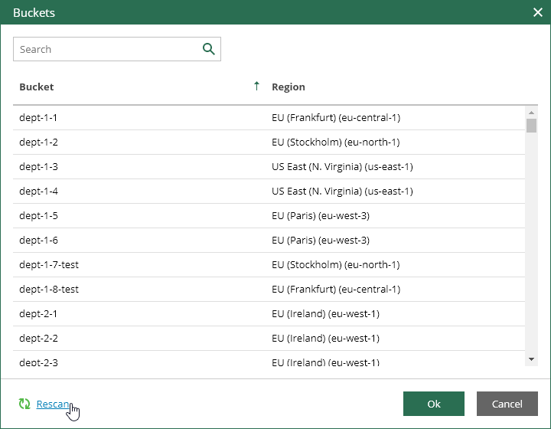Select the dept-1-6 bucket row
This screenshot has width=551, height=429.
pyautogui.click(x=269, y=241)
